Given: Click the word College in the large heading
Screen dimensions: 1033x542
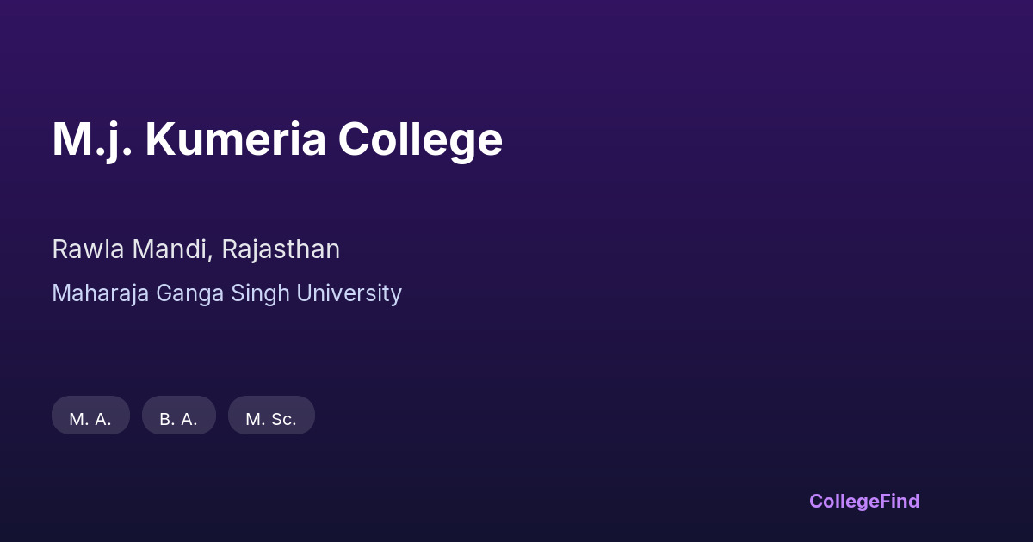Looking at the screenshot, I should [420, 139].
